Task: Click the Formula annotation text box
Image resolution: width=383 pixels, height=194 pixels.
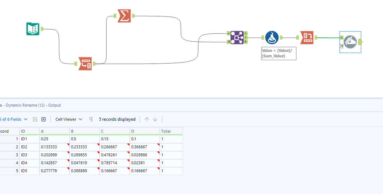Action: [279, 53]
